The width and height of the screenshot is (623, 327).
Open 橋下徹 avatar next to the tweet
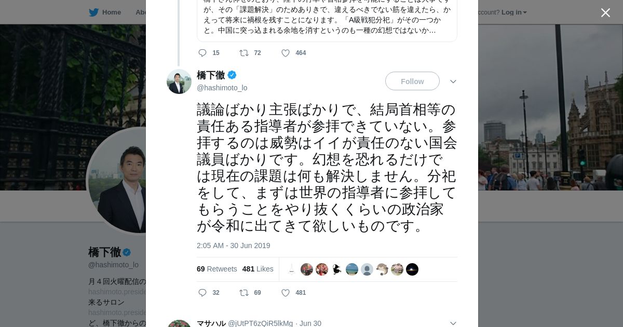coord(179,81)
